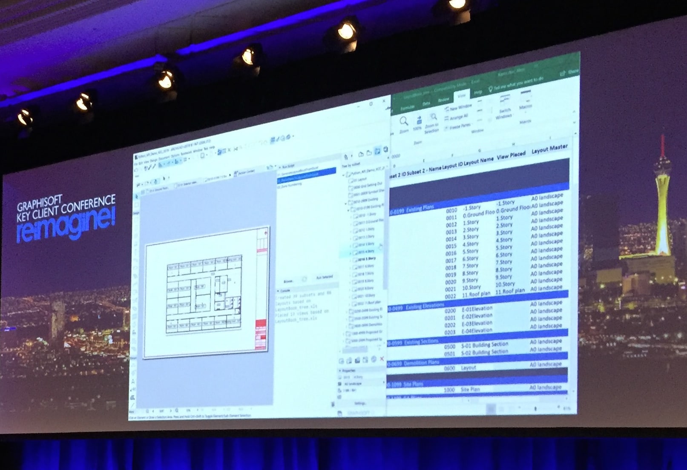Click the 11.Roof plan layout name cell

[x=476, y=294]
